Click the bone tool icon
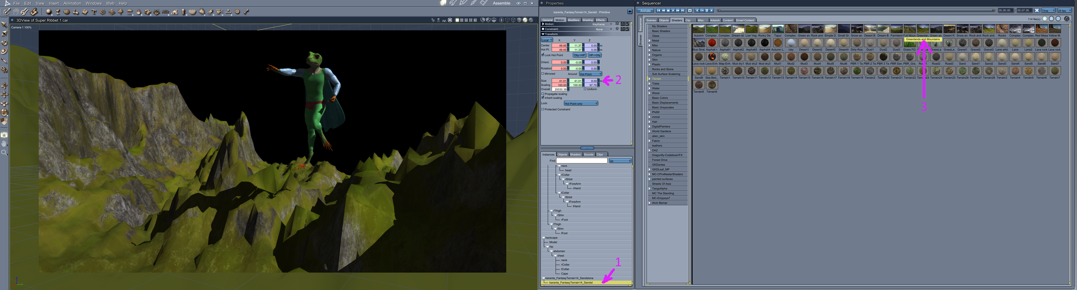This screenshot has height=290, width=1077. (x=247, y=12)
